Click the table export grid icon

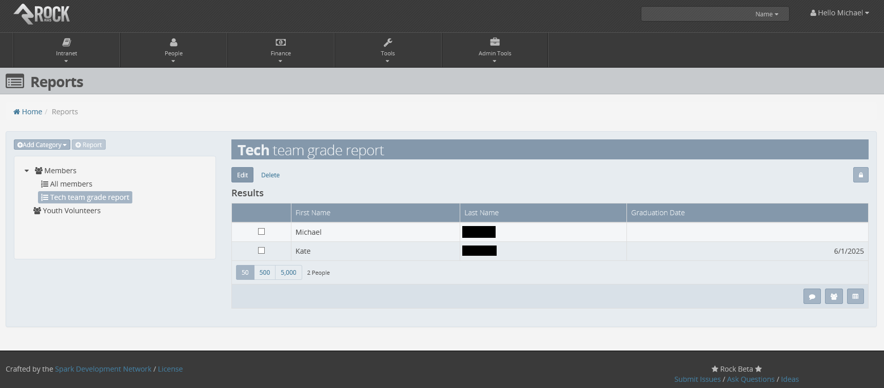tap(855, 297)
